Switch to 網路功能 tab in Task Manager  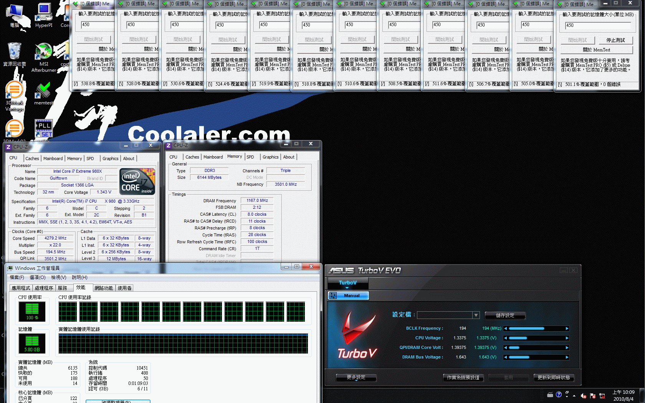(x=104, y=288)
